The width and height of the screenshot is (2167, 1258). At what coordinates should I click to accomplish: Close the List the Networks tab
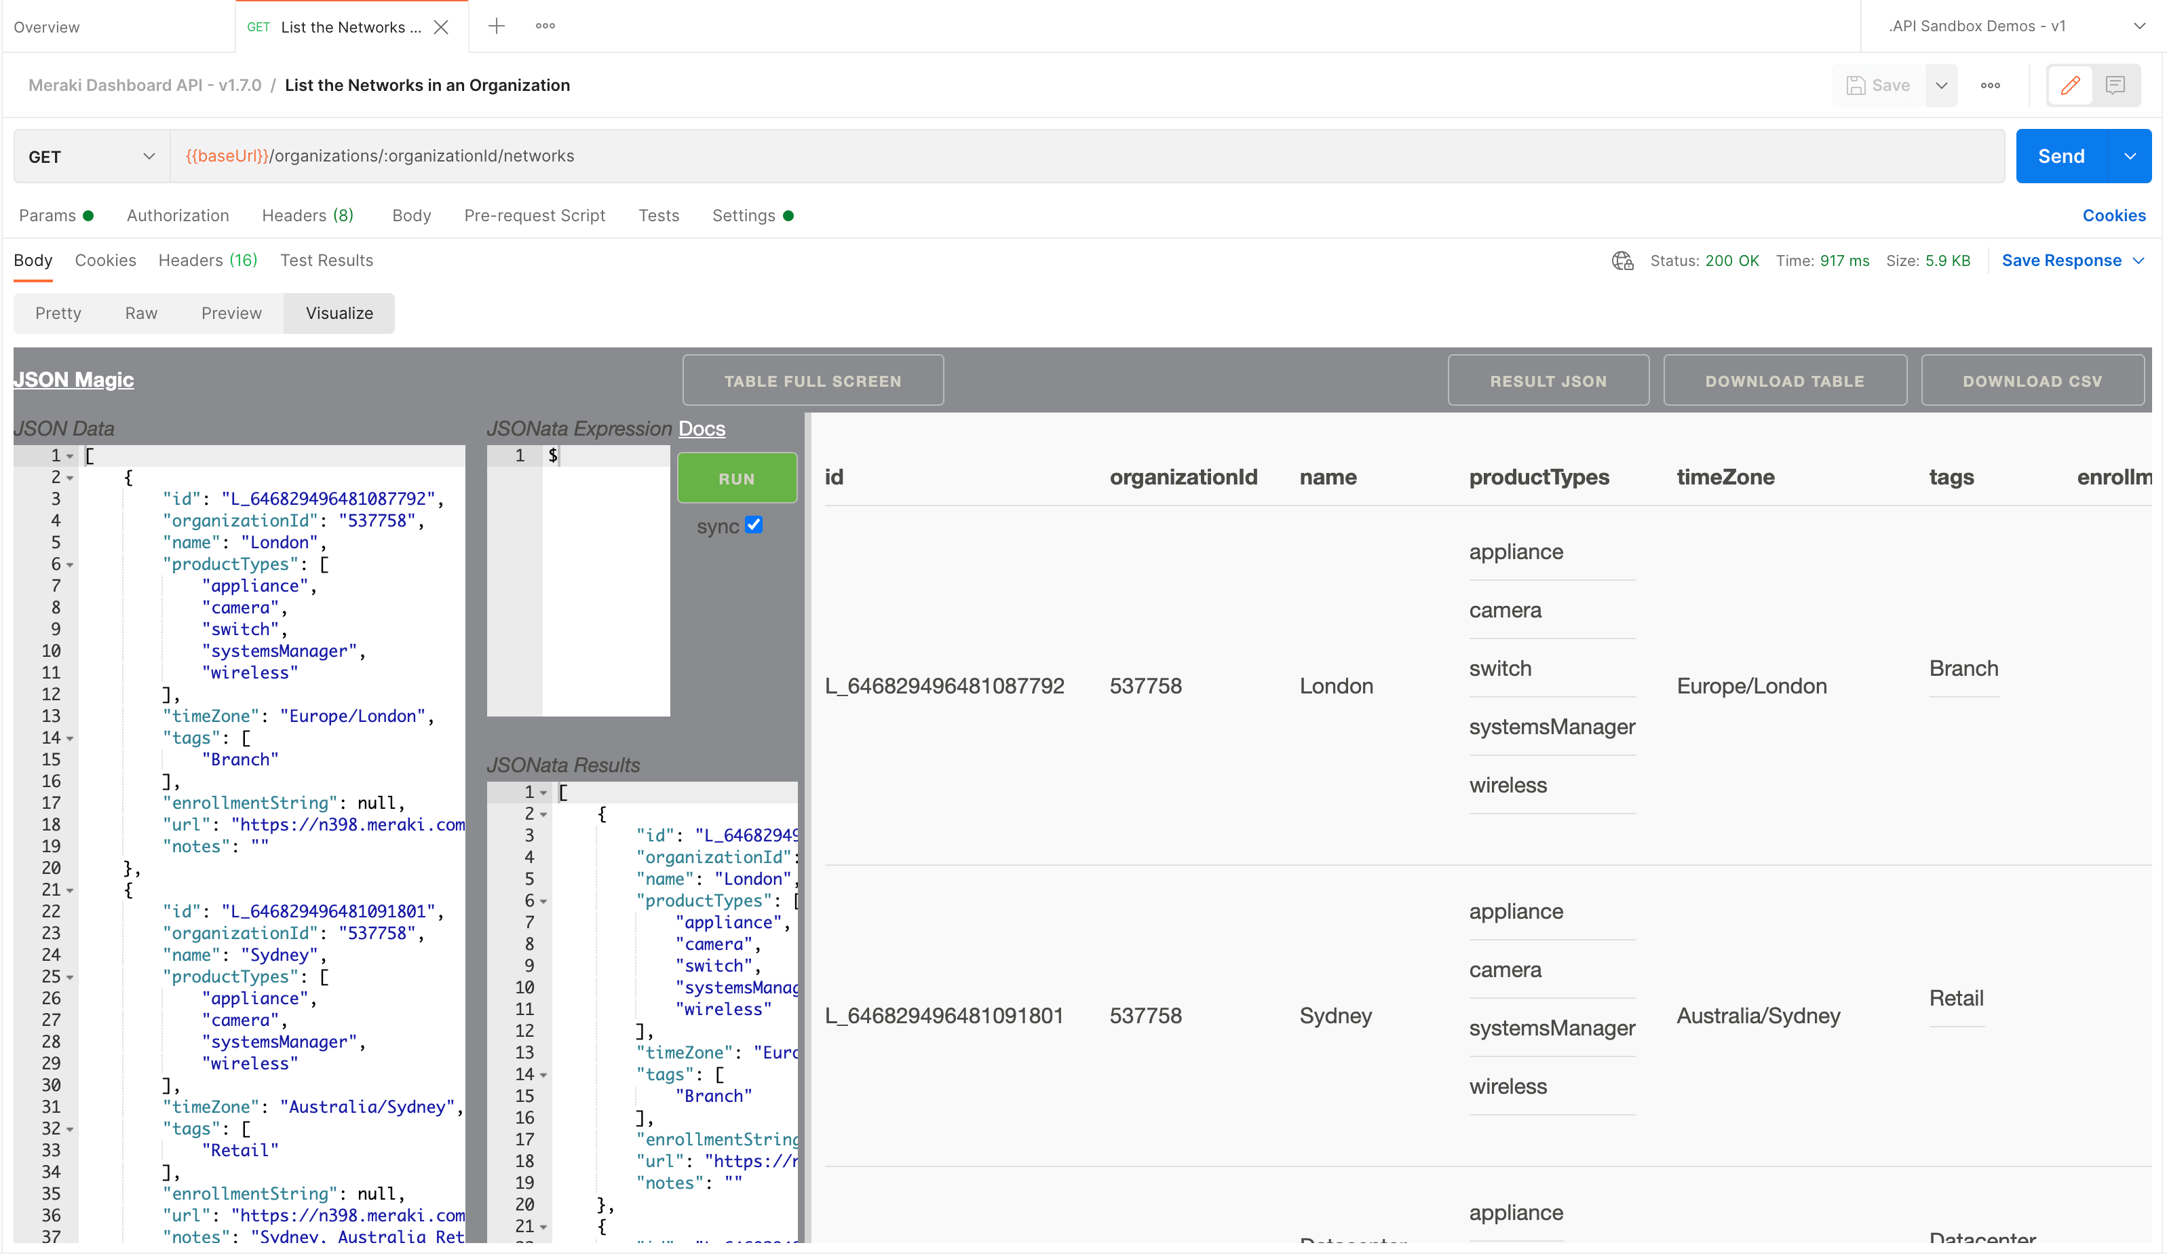(x=441, y=26)
